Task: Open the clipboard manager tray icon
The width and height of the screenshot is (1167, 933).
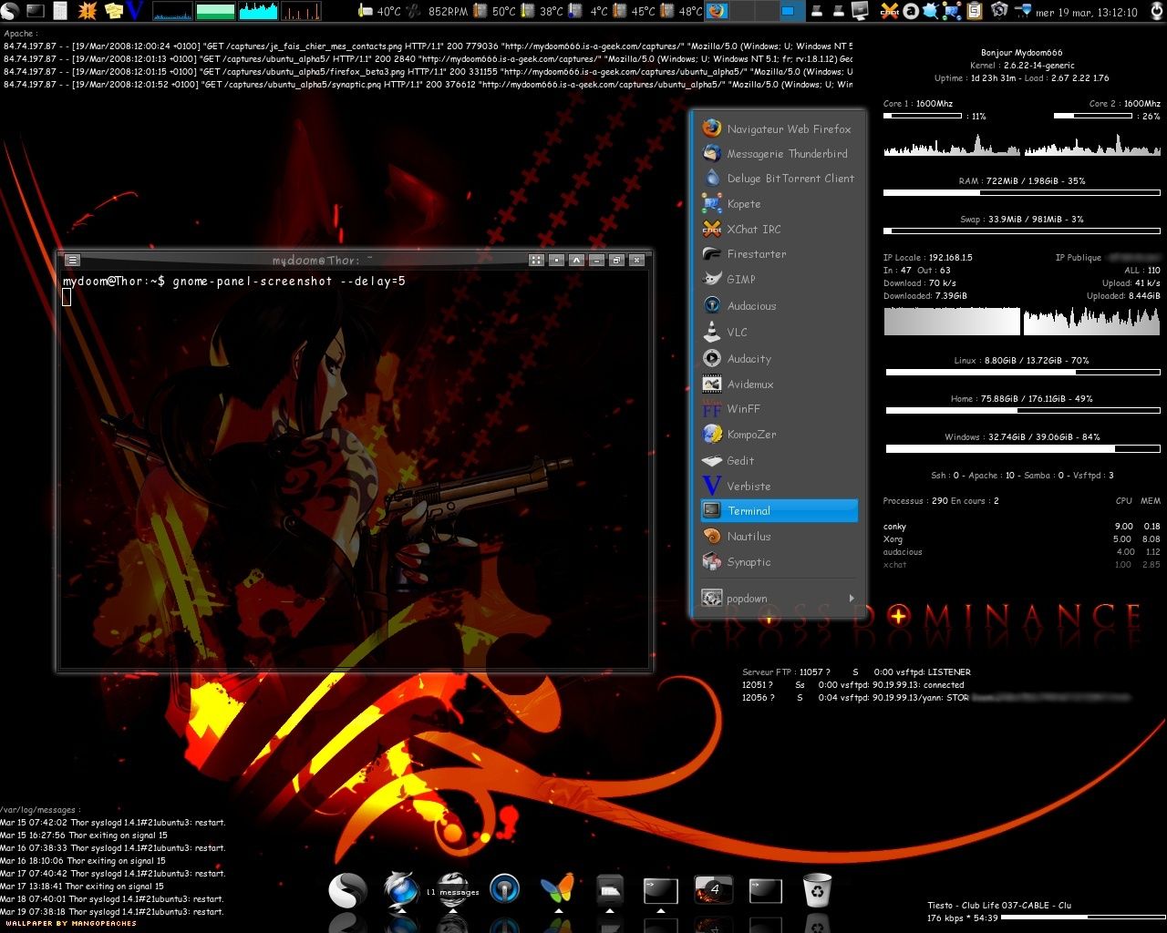Action: (x=974, y=11)
